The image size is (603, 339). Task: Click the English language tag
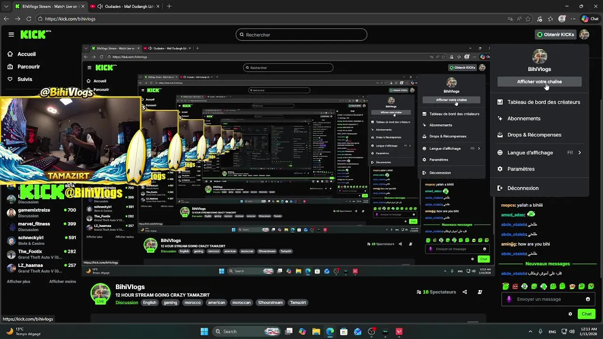[x=150, y=303]
